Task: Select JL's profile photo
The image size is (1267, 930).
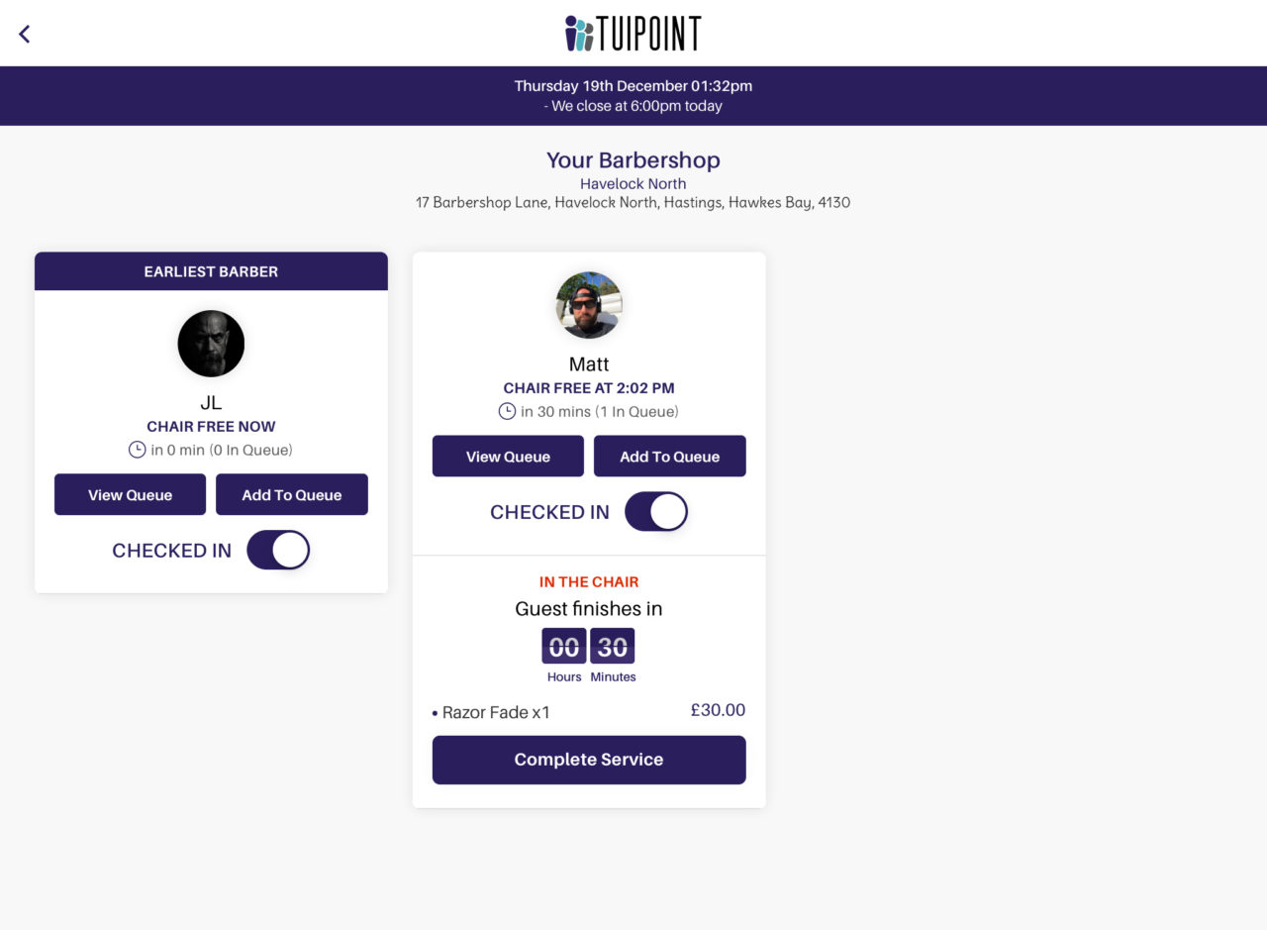Action: coord(211,344)
